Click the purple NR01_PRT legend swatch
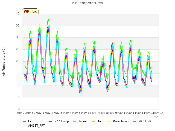175x131 pixels. pos(135,122)
